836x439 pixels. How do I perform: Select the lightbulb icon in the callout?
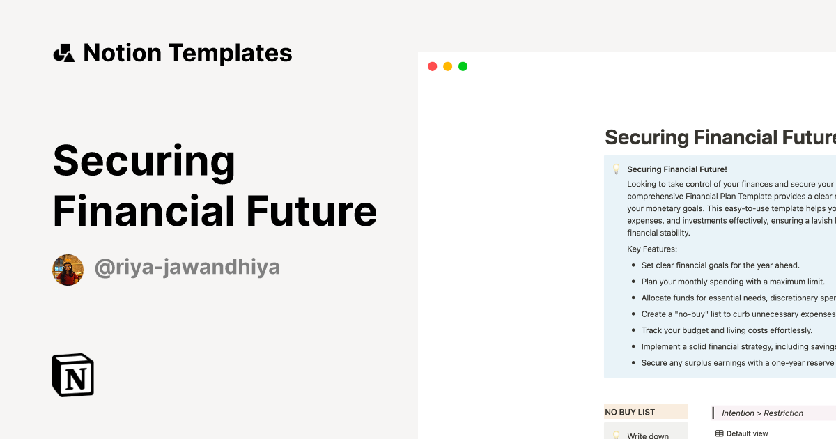tap(616, 169)
